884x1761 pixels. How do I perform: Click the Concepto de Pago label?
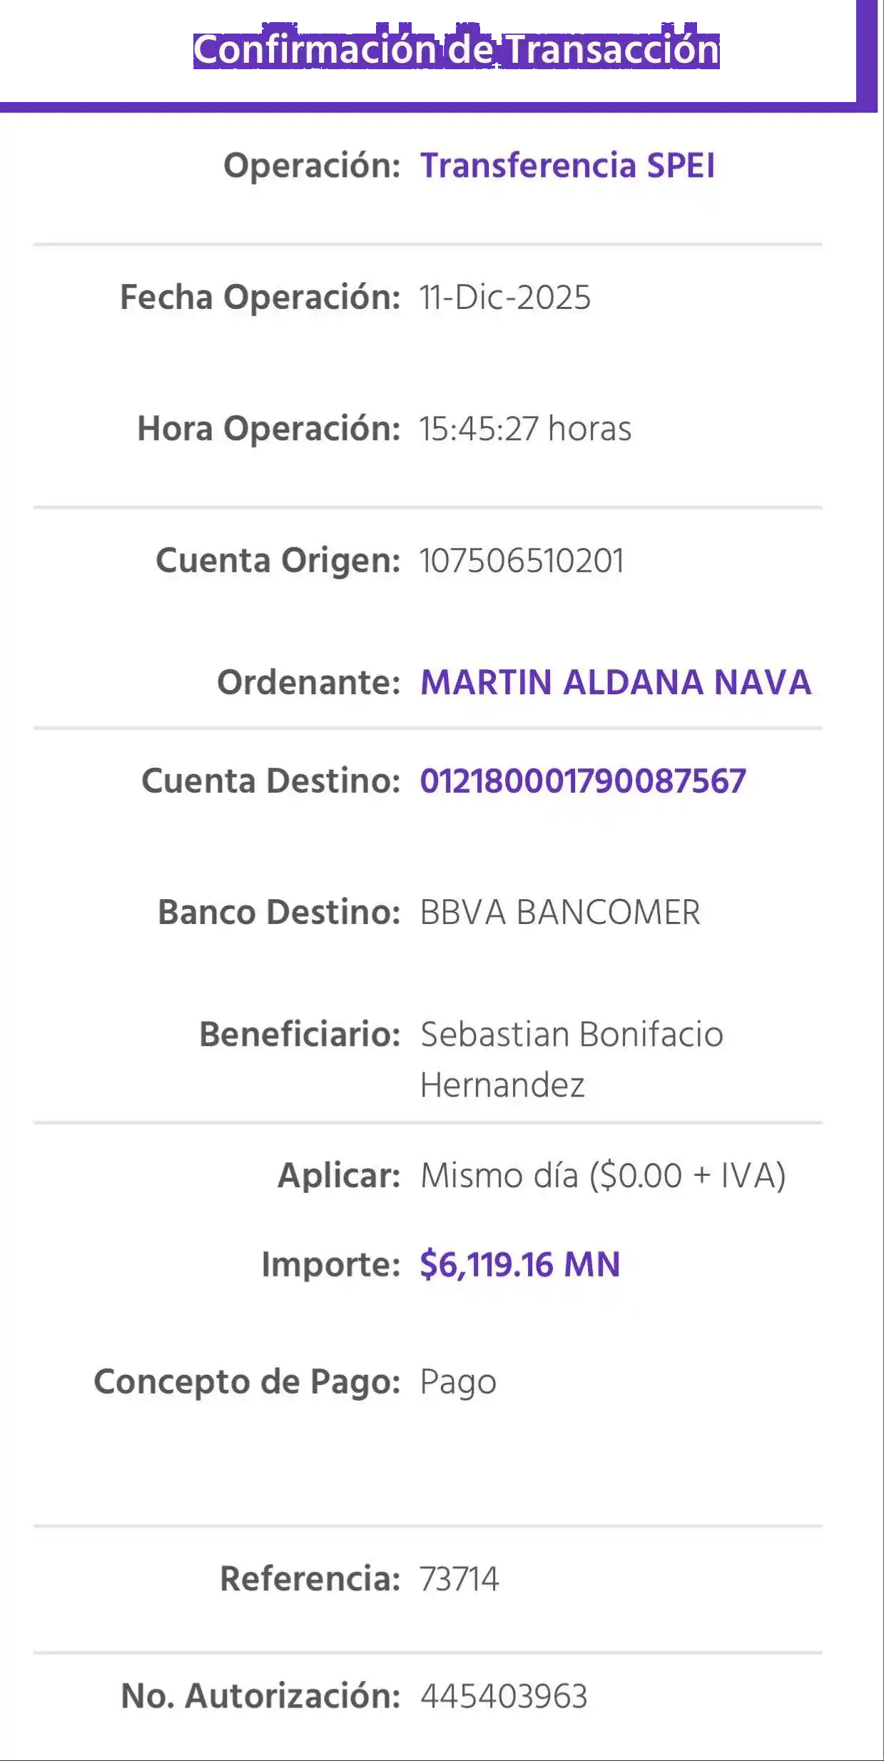[247, 1381]
